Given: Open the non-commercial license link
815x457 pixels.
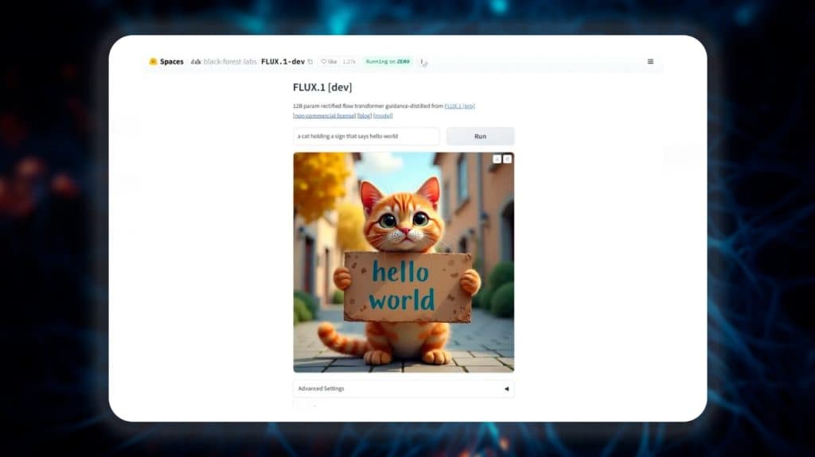Looking at the screenshot, I should pyautogui.click(x=325, y=116).
